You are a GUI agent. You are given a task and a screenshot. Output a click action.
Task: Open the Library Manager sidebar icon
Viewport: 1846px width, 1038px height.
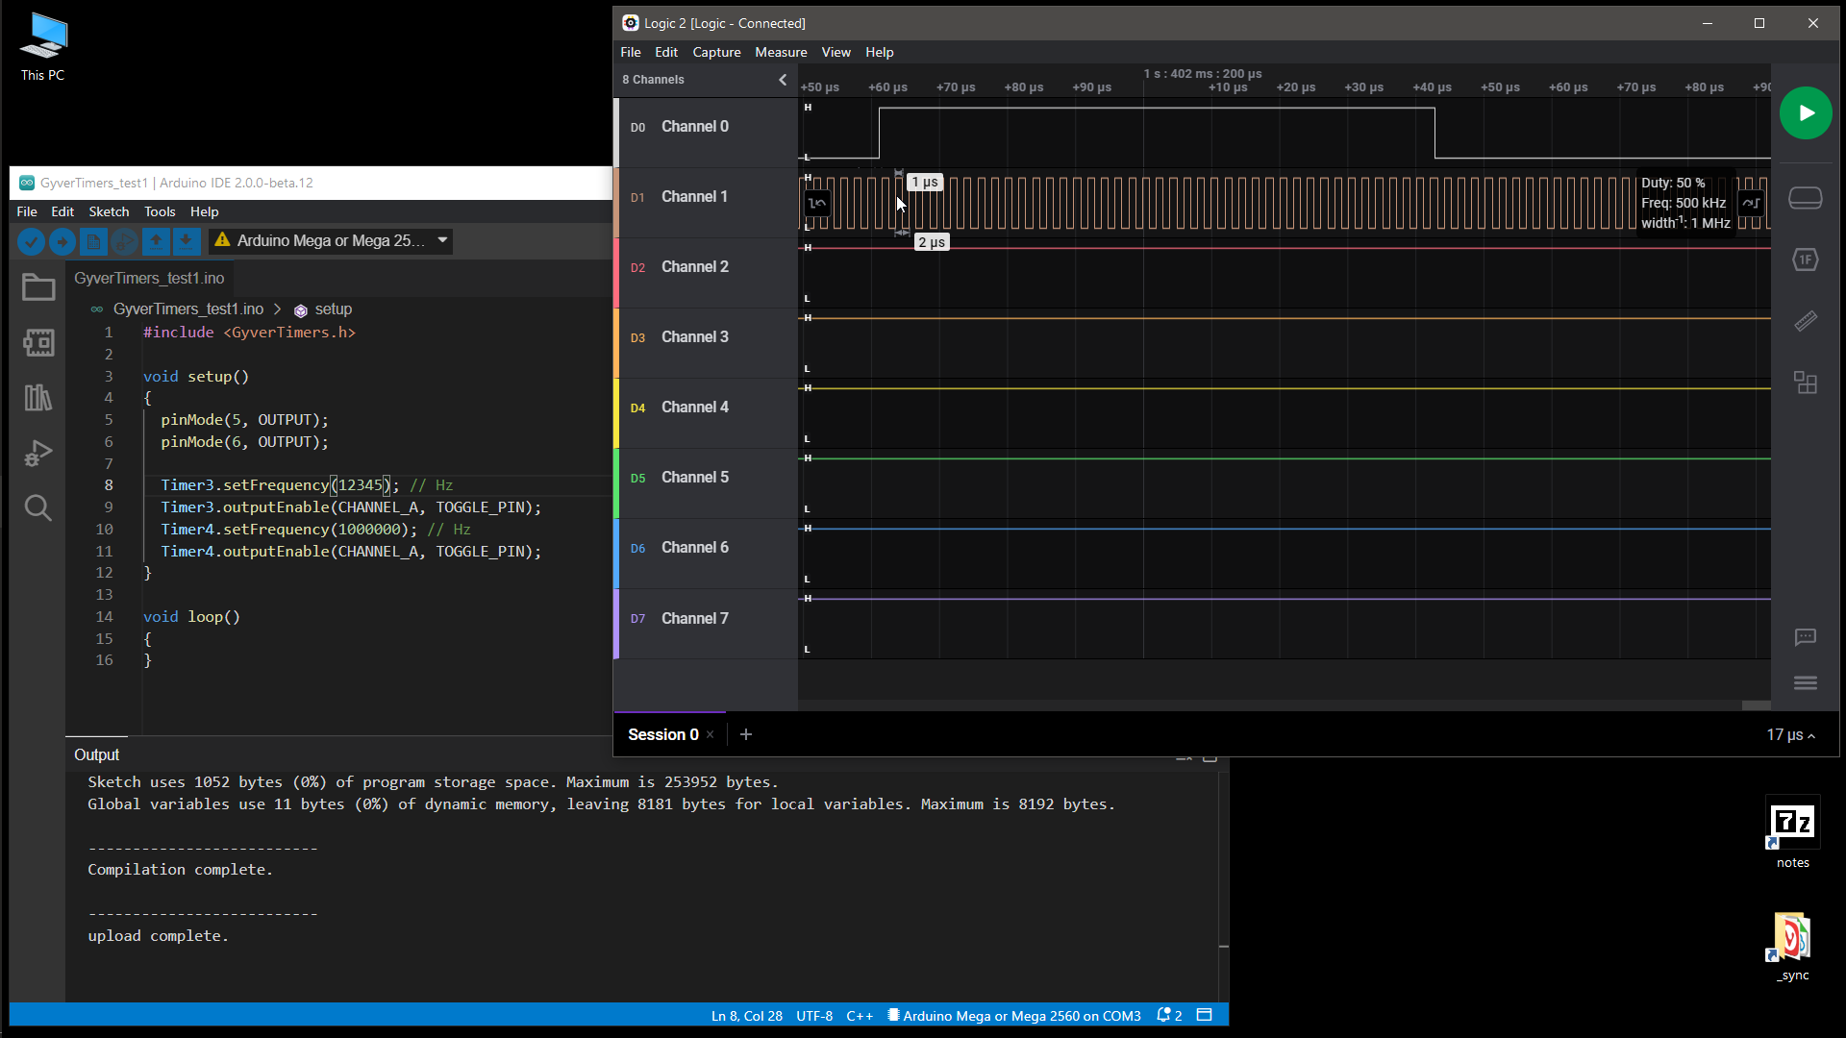tap(38, 398)
